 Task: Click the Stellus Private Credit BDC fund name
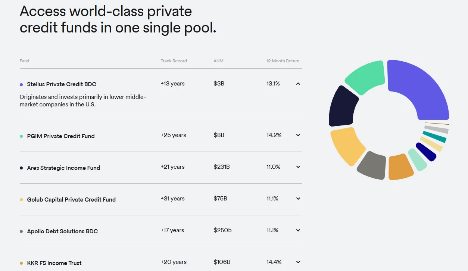(x=62, y=84)
